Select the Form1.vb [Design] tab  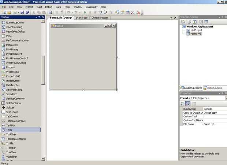(x=62, y=18)
